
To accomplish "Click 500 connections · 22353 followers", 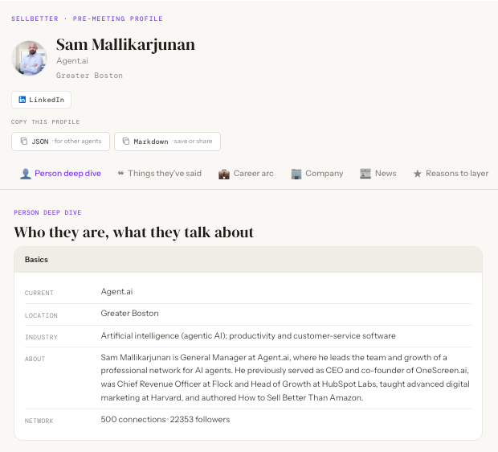I will pyautogui.click(x=165, y=420).
